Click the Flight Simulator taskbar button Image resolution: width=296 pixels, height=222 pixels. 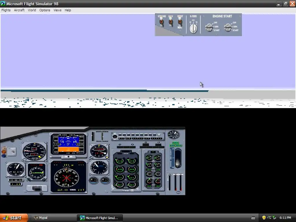(x=100, y=218)
